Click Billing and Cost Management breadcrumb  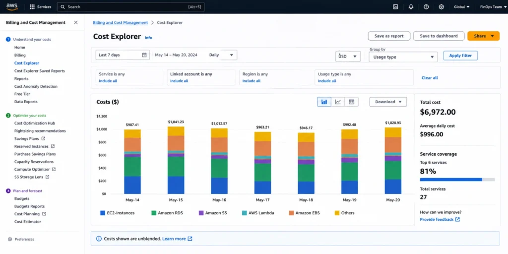point(120,23)
